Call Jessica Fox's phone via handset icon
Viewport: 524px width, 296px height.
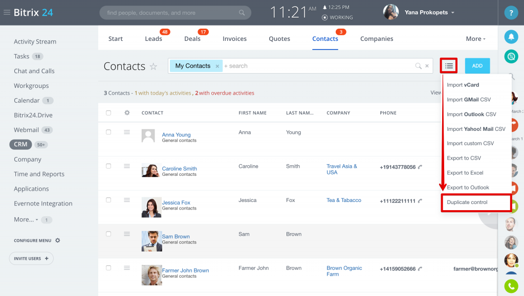pyautogui.click(x=420, y=200)
